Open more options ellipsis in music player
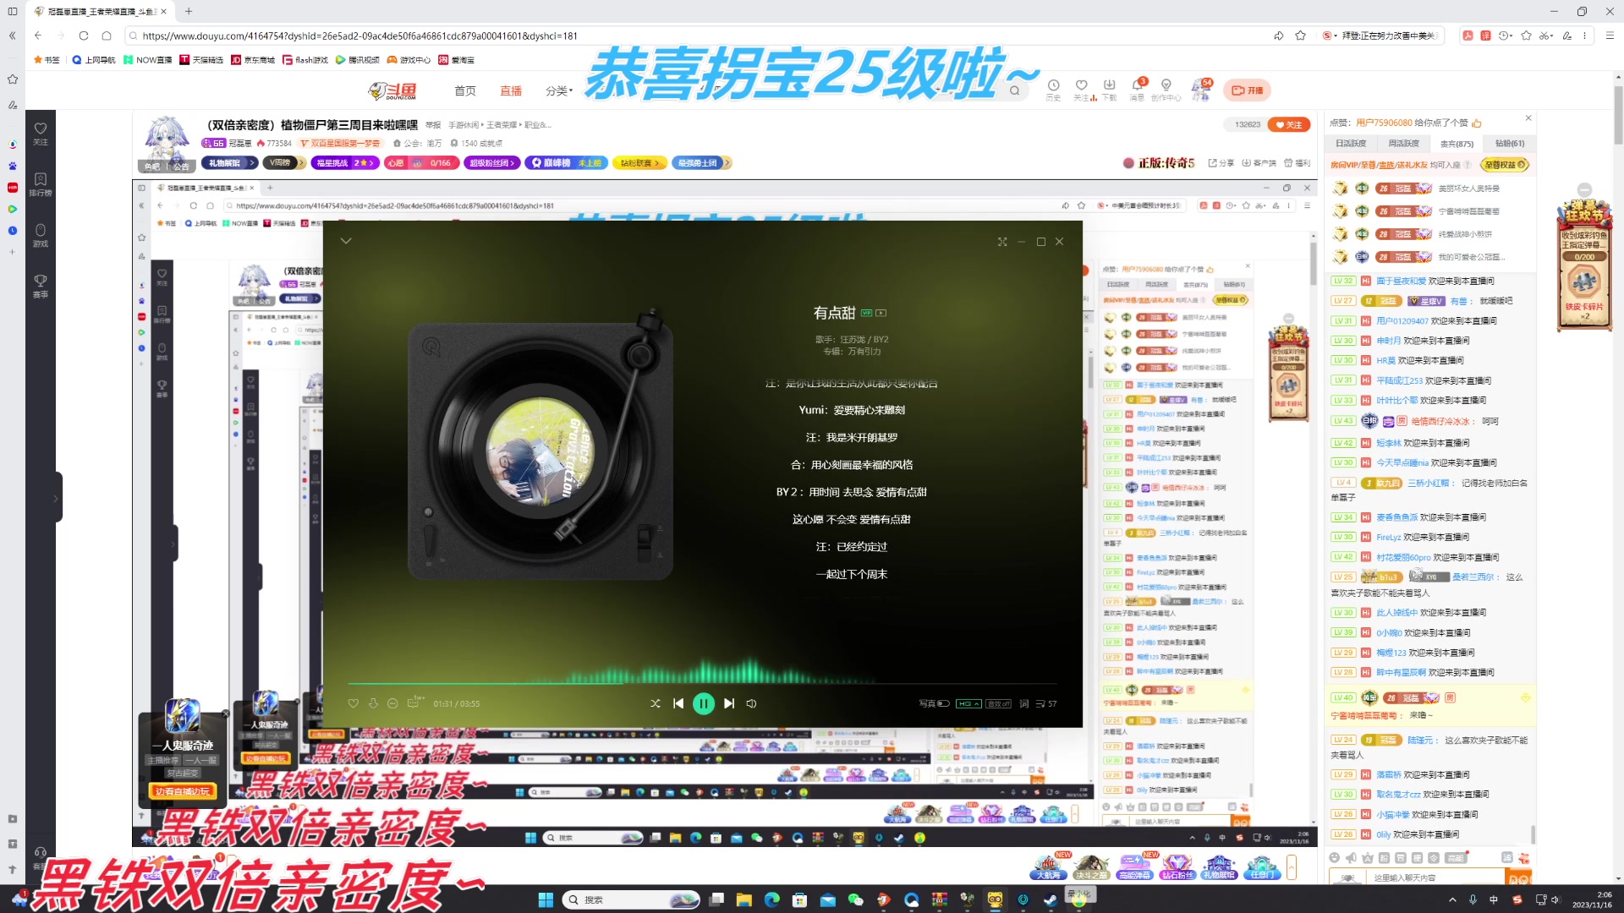Screen dimensions: 1624x913 (x=392, y=703)
